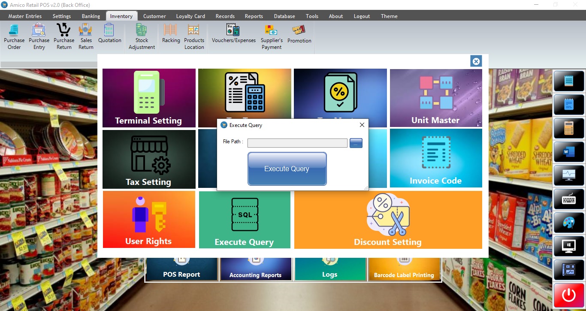Select the Promotion toolbar icon
586x311 pixels.
tap(299, 34)
